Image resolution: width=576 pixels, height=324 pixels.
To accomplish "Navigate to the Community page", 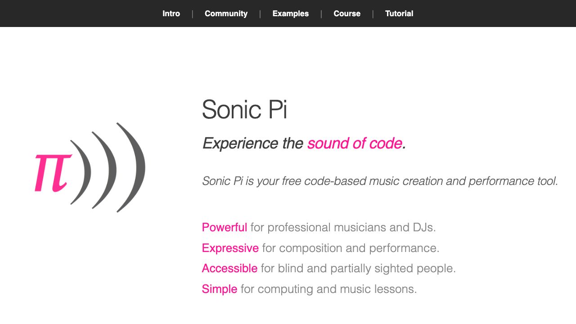I will [226, 13].
